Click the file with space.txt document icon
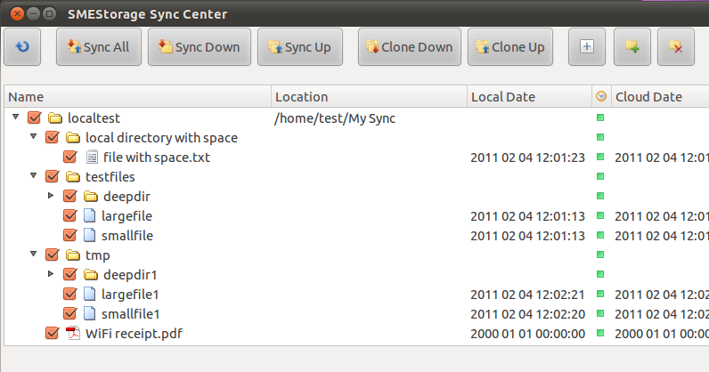The width and height of the screenshot is (709, 372). 91,158
